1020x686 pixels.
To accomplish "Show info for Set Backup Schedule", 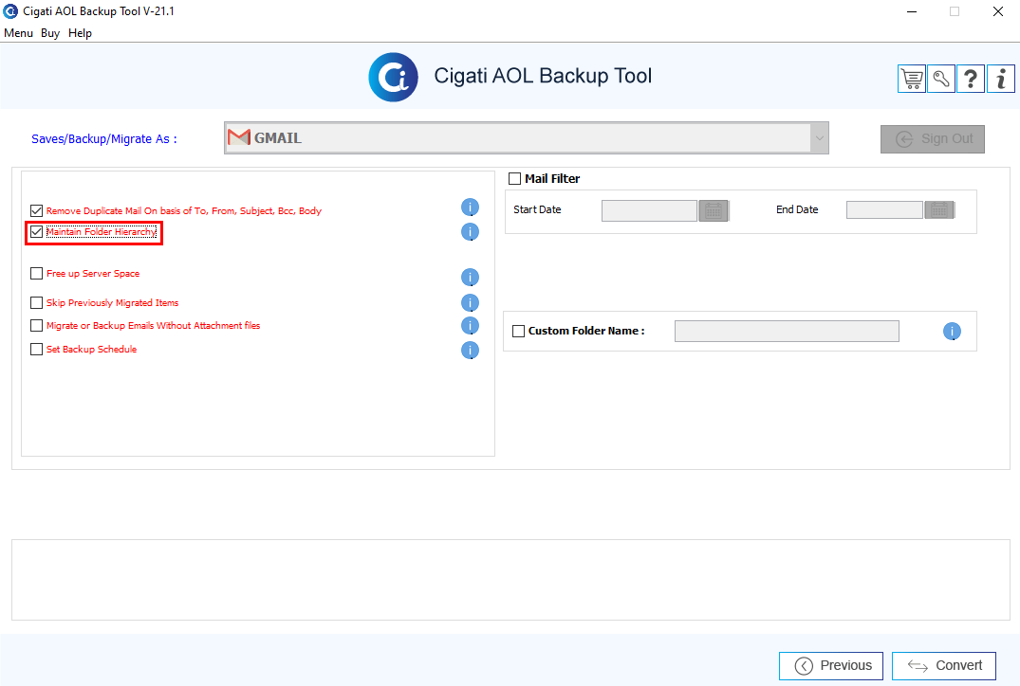I will 470,351.
